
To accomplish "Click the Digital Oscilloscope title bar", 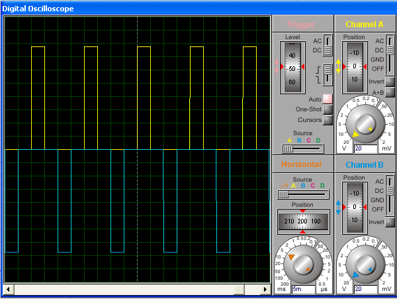I will pyautogui.click(x=198, y=9).
